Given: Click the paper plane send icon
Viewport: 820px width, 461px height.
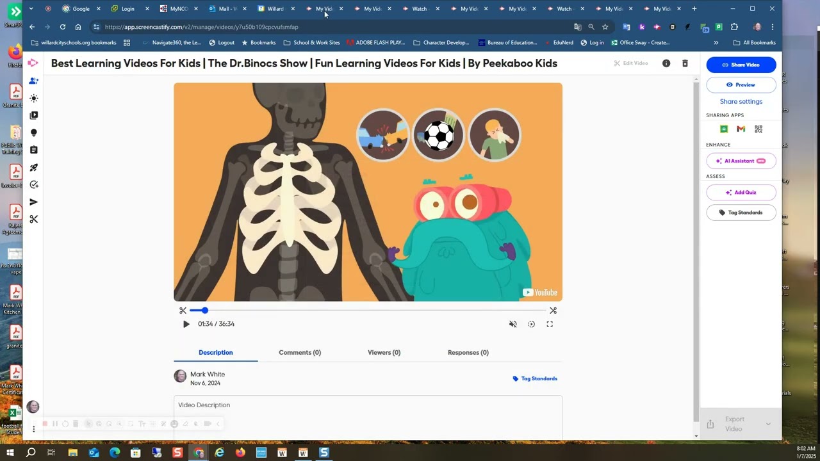Looking at the screenshot, I should 34,202.
